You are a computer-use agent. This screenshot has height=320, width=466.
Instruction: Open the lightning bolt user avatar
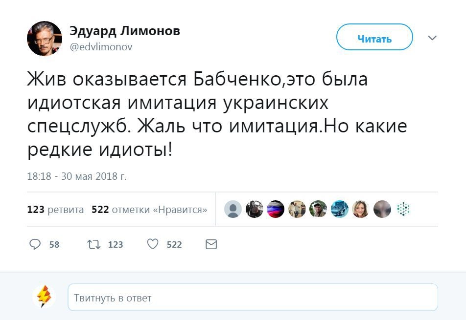tap(44, 297)
